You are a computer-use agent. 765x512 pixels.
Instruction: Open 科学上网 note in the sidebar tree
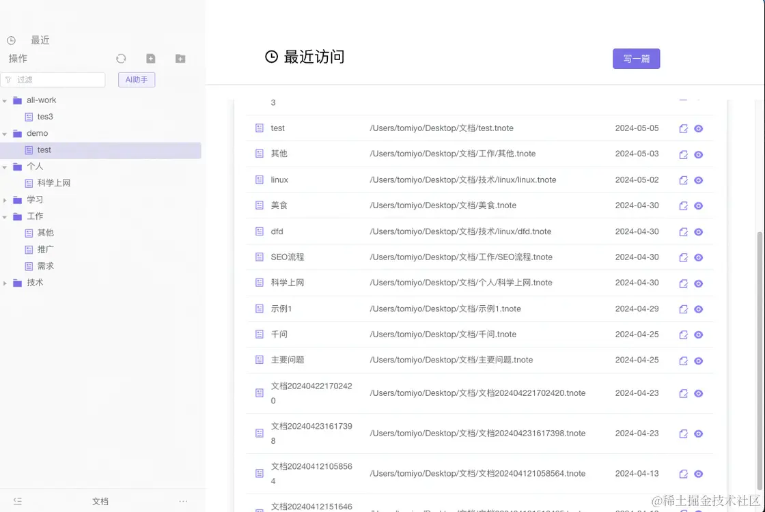[54, 183]
